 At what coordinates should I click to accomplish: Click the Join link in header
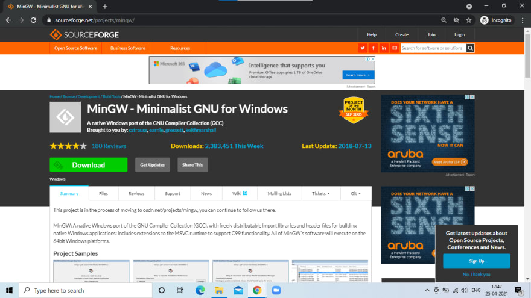[x=431, y=34]
